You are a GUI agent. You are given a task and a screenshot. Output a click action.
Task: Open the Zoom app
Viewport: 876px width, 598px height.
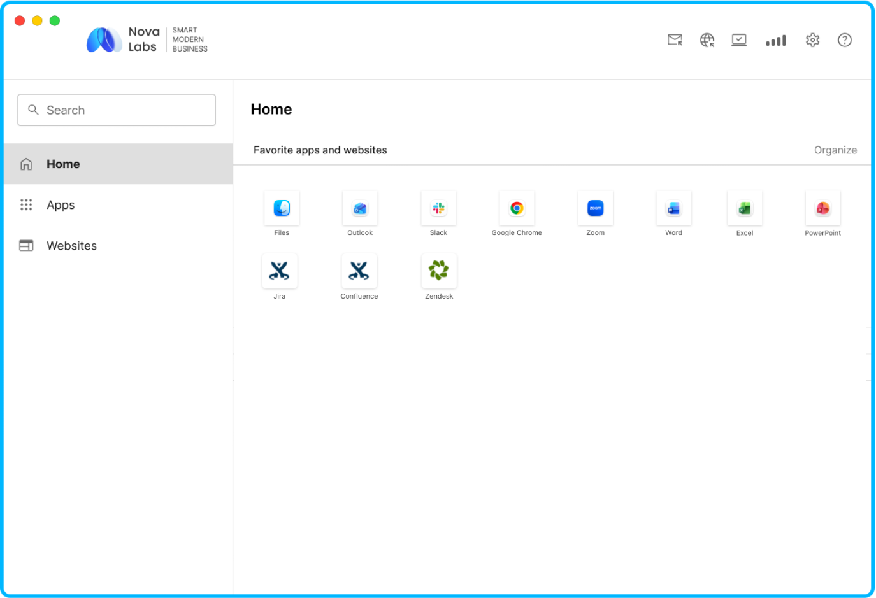(595, 208)
